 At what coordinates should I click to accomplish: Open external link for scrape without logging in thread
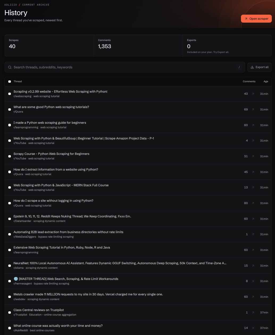253,203
